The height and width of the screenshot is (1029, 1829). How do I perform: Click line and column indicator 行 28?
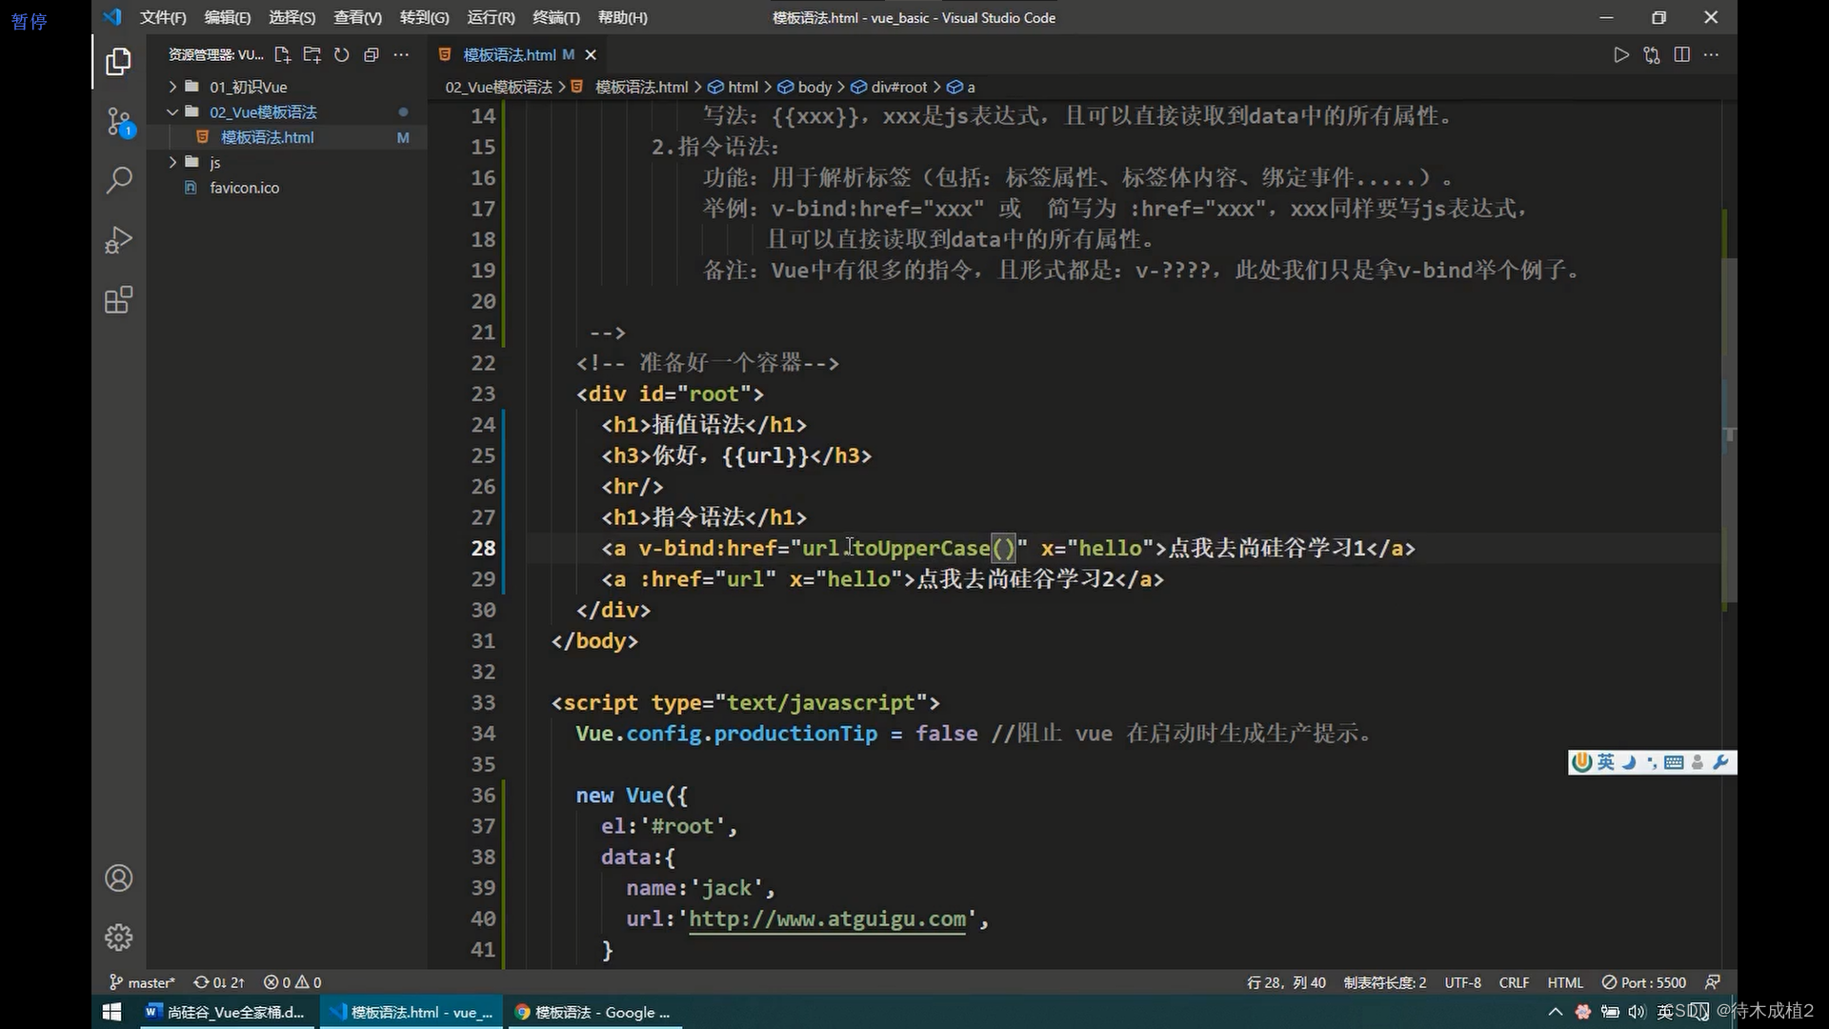pos(1286,982)
